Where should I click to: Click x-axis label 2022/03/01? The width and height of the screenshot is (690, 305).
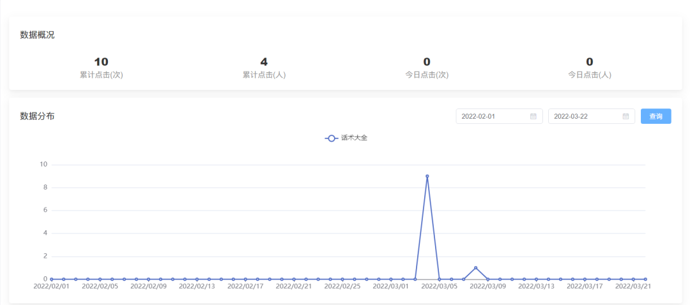[x=391, y=286]
